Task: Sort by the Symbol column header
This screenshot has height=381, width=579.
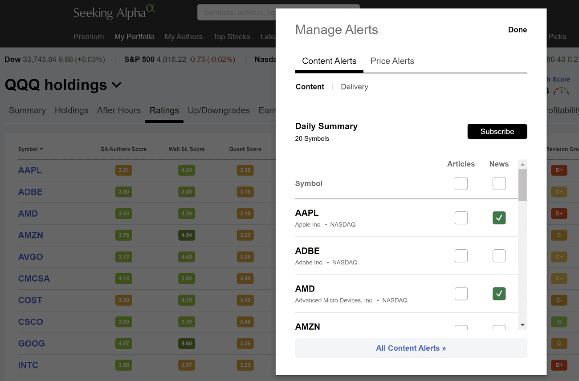Action: coord(30,149)
